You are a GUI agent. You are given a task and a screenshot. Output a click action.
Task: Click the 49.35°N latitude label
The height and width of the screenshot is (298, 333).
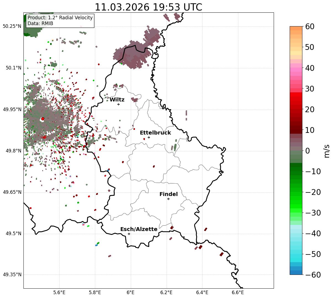pyautogui.click(x=12, y=275)
